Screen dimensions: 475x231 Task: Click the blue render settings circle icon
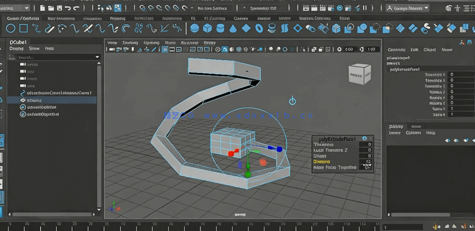pos(340,8)
